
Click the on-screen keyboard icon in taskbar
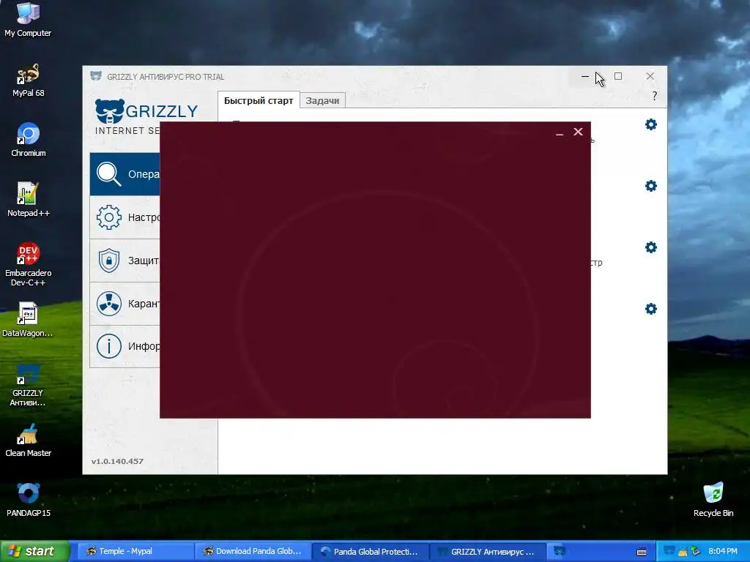pyautogui.click(x=642, y=552)
